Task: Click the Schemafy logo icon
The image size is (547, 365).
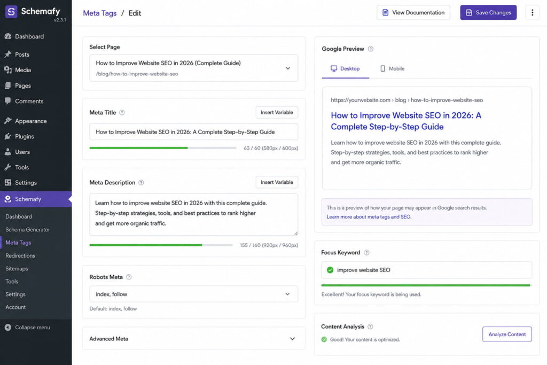Action: click(11, 12)
